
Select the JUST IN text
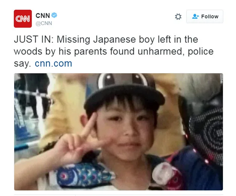click(34, 39)
